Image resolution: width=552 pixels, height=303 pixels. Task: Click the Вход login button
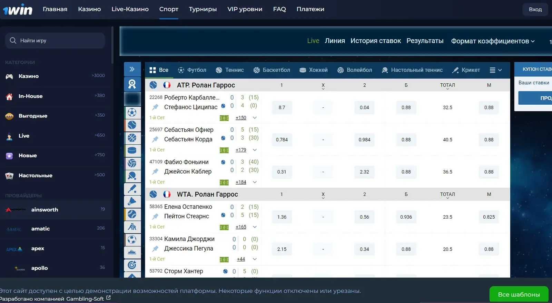tap(535, 9)
